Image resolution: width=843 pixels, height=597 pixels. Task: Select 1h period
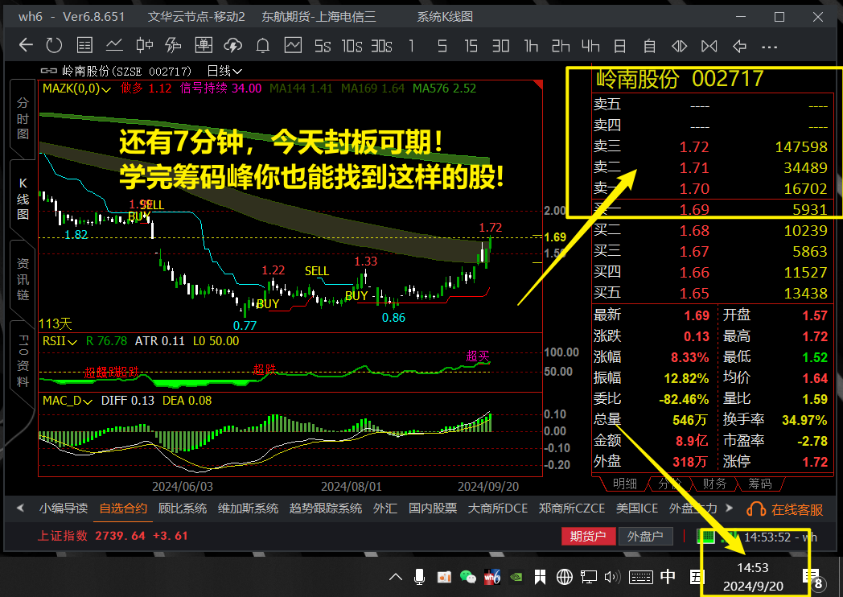click(531, 46)
